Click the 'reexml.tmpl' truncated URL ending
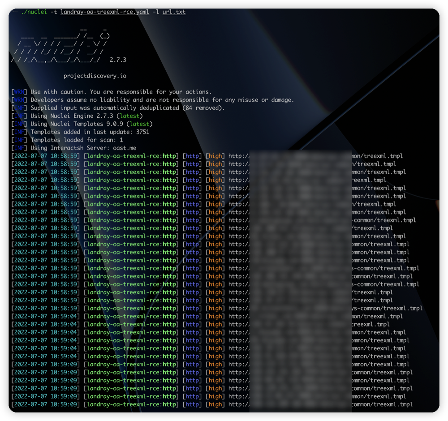This screenshot has height=421, width=448. coord(369,180)
